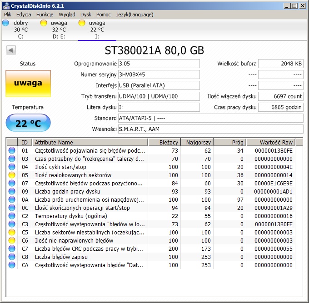
Task: Click the Bieżący column header
Action: tap(164, 142)
